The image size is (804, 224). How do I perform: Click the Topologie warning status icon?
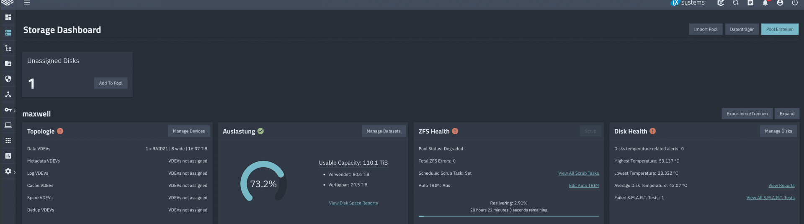click(x=60, y=131)
